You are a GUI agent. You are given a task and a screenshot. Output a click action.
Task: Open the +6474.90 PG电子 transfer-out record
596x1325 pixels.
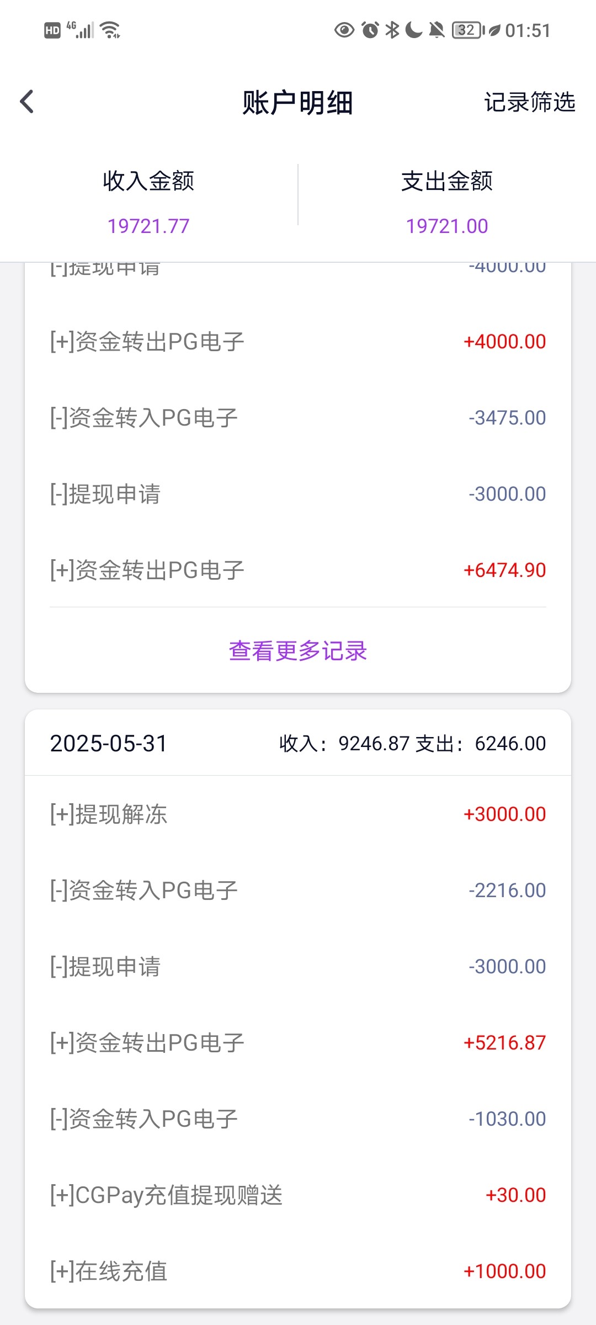pos(298,570)
